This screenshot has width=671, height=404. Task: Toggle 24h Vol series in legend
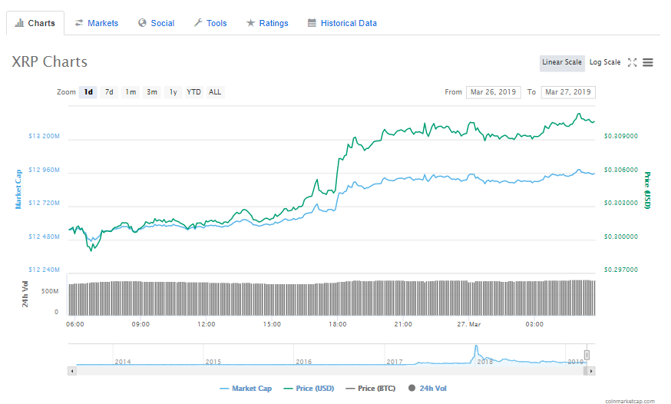[x=427, y=388]
